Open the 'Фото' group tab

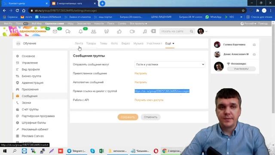(x=114, y=43)
